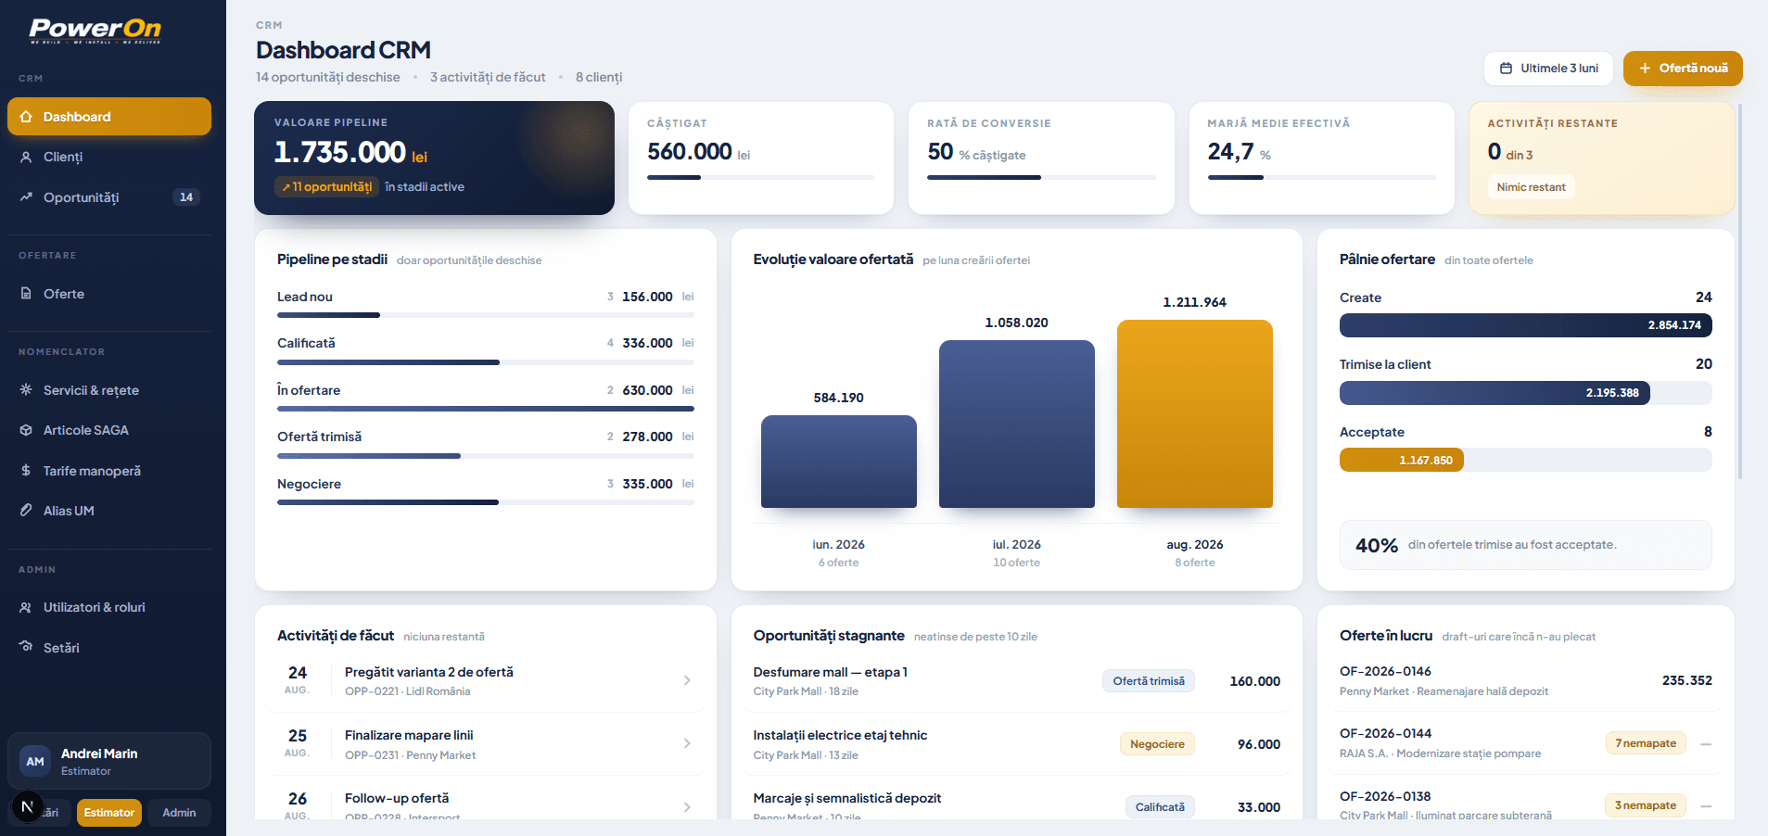Click the users icon beside Utilizatori & roluri
This screenshot has height=836, width=1768.
click(26, 607)
